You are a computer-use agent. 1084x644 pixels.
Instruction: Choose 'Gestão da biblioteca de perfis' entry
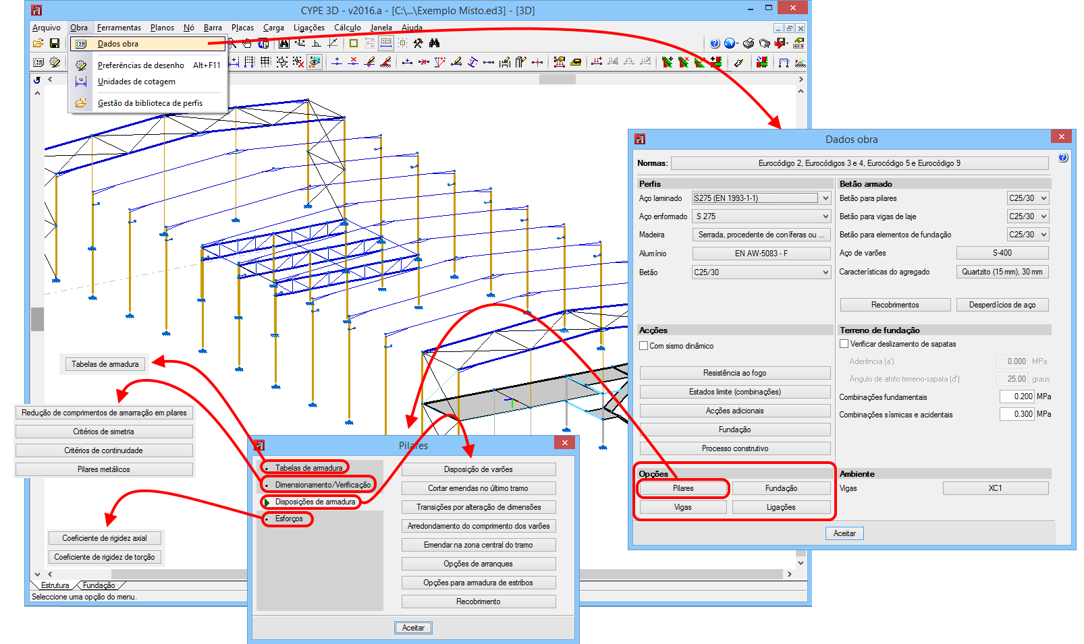147,103
